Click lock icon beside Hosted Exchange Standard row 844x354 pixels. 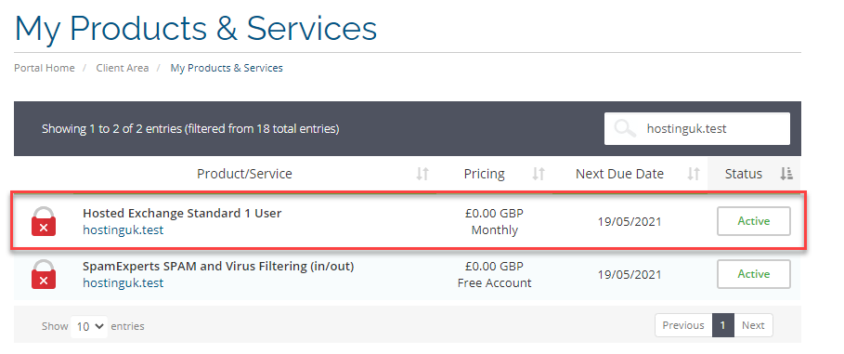[44, 221]
